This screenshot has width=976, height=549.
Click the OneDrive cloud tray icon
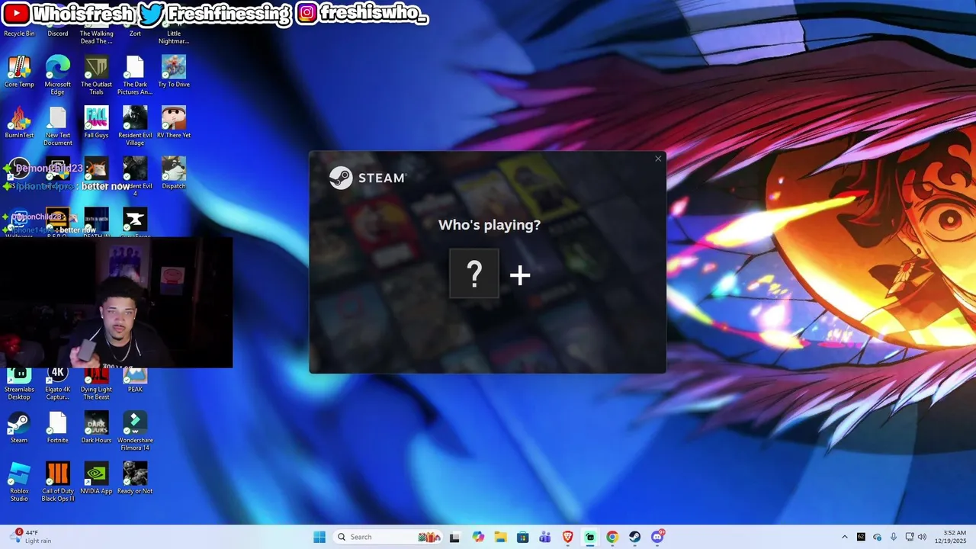pyautogui.click(x=877, y=537)
